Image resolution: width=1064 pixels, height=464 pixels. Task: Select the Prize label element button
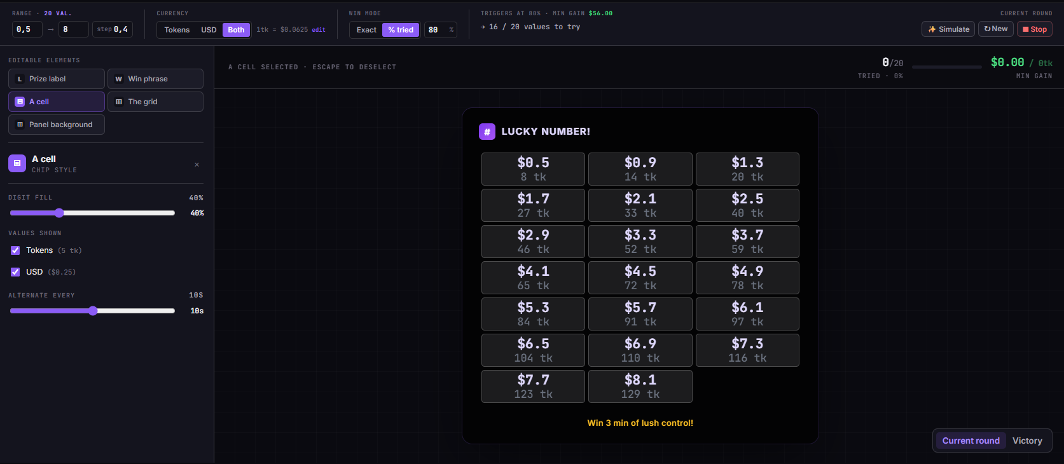coord(57,79)
